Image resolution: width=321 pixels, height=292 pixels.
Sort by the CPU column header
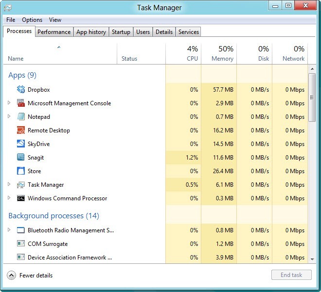[183, 53]
